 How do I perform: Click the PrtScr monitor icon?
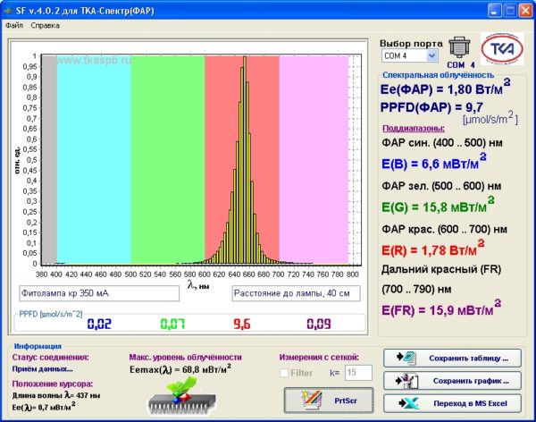(312, 400)
